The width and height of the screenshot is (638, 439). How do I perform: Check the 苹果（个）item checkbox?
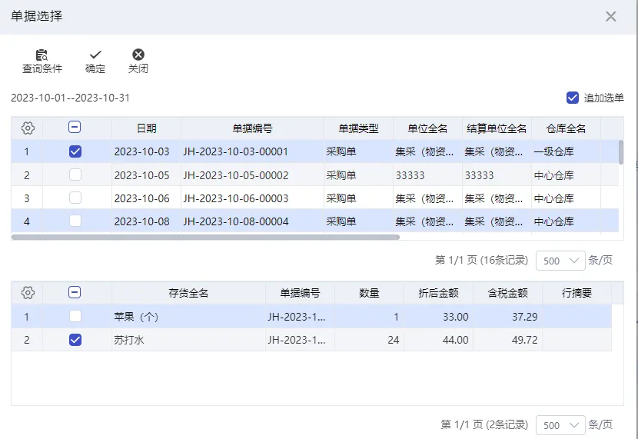point(75,316)
